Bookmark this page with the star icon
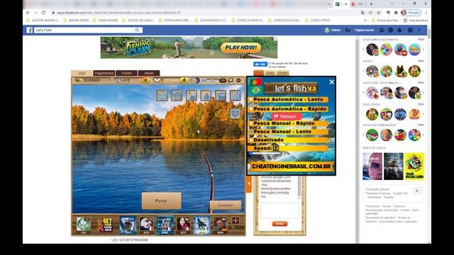This screenshot has width=454, height=255. click(378, 13)
